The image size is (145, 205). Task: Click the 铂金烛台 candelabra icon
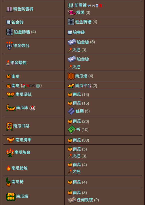9,46
